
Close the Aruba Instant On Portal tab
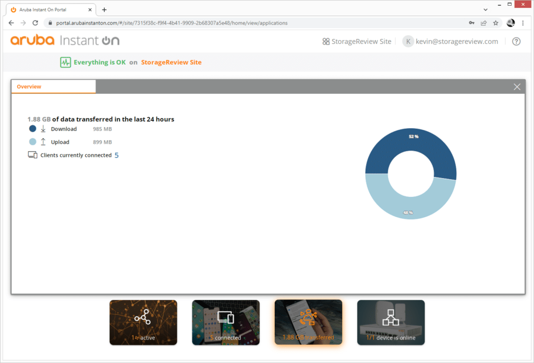(x=90, y=9)
